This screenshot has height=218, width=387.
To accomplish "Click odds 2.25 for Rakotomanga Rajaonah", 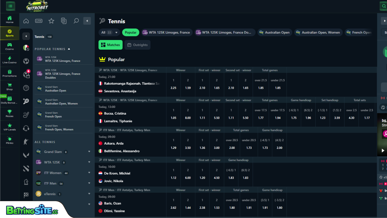I will click(173, 88).
